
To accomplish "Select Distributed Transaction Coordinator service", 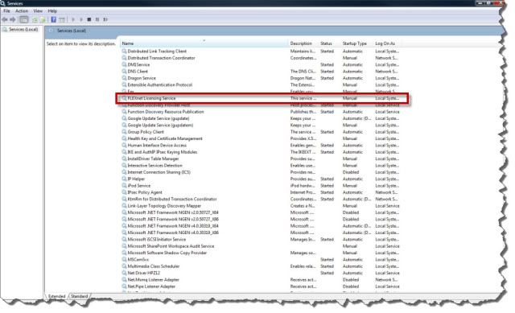I will (161, 58).
